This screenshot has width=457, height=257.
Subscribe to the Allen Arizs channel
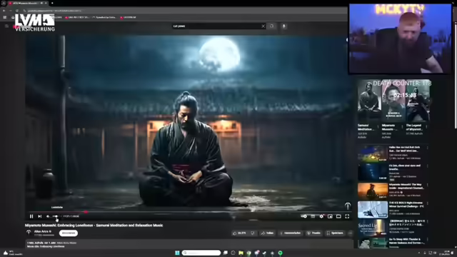69,233
